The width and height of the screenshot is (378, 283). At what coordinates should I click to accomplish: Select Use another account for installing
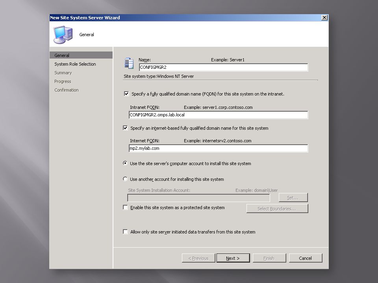[x=125, y=179]
